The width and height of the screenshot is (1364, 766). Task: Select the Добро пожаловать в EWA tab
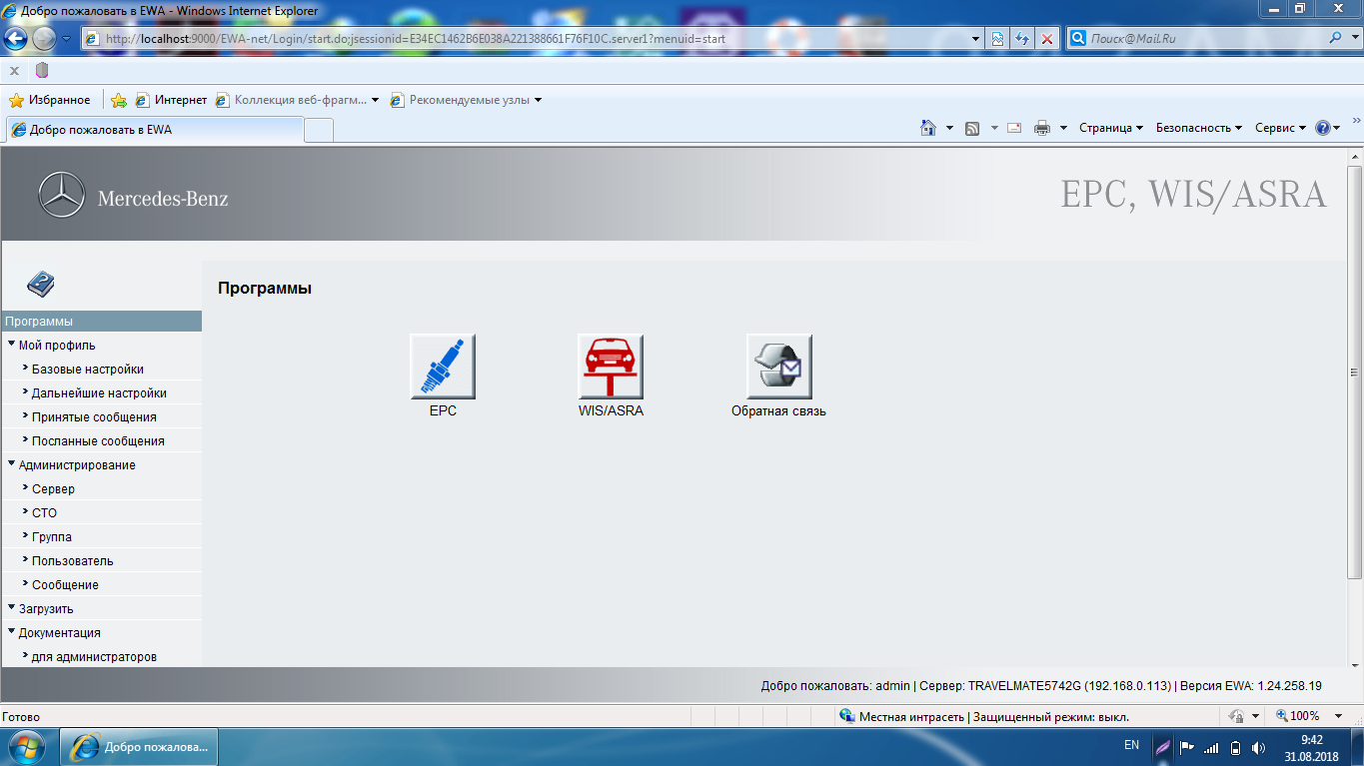pyautogui.click(x=154, y=130)
